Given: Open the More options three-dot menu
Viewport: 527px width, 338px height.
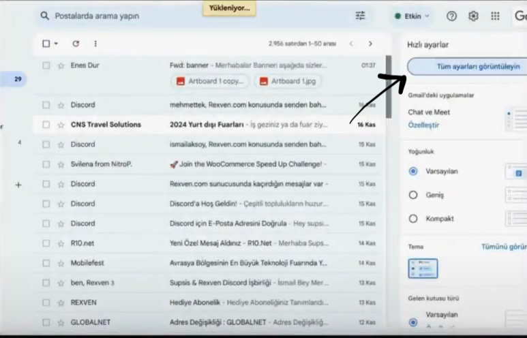Looking at the screenshot, I should pos(95,44).
